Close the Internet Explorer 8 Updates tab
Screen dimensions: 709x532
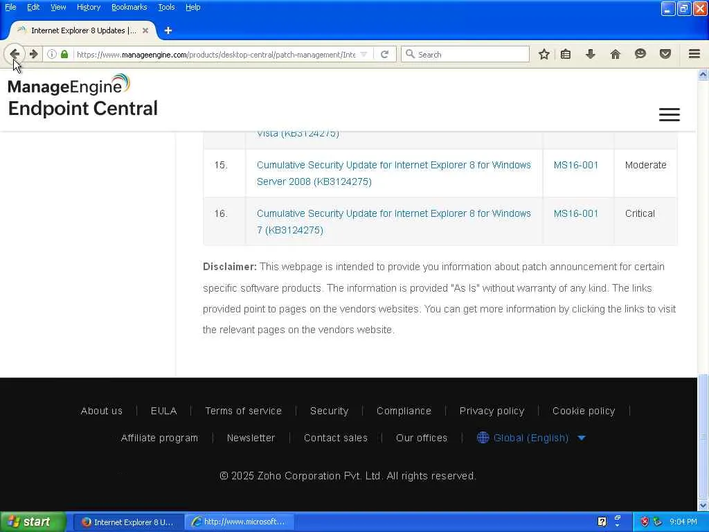click(x=145, y=30)
